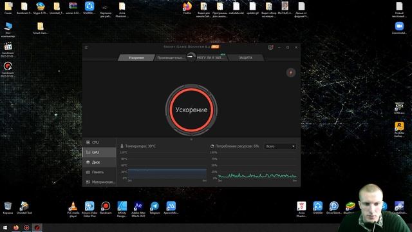This screenshot has width=412, height=232.
Task: Click the big red Ускорение boost button
Action: pyautogui.click(x=191, y=110)
